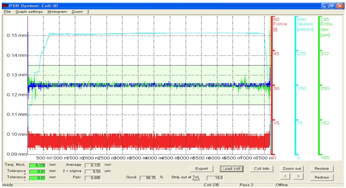
Task: Open the Histogram menu
Action: click(57, 12)
